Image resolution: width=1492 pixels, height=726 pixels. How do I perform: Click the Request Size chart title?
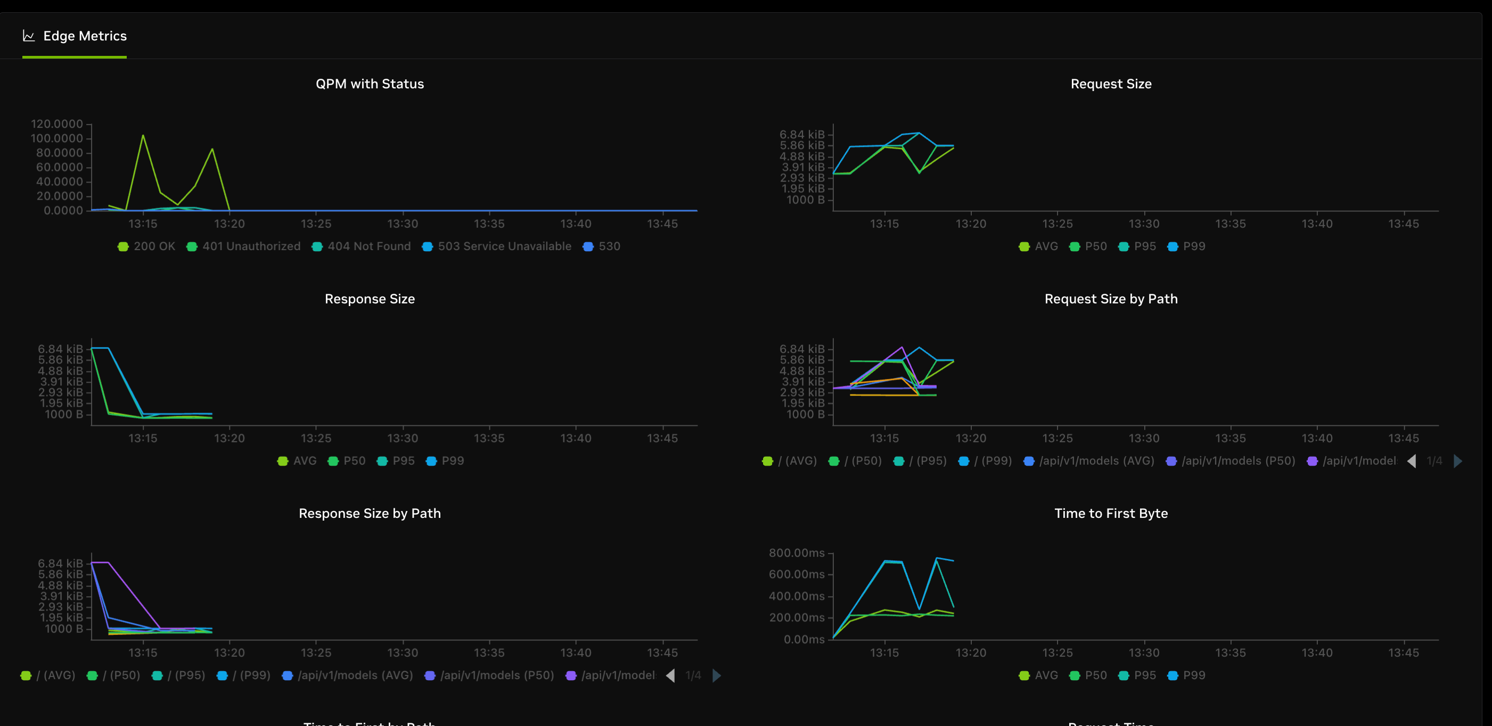click(x=1111, y=84)
